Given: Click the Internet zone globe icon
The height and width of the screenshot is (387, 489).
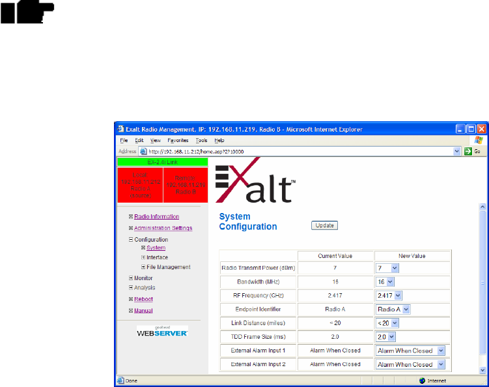Looking at the screenshot, I should (x=423, y=380).
